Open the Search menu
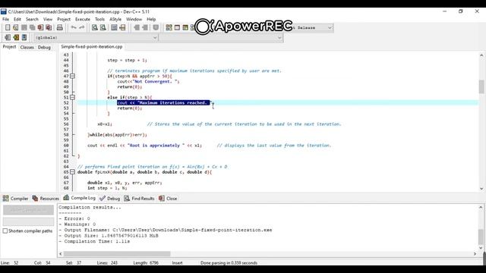Viewport: 486px width, 273px height. [x=32, y=19]
